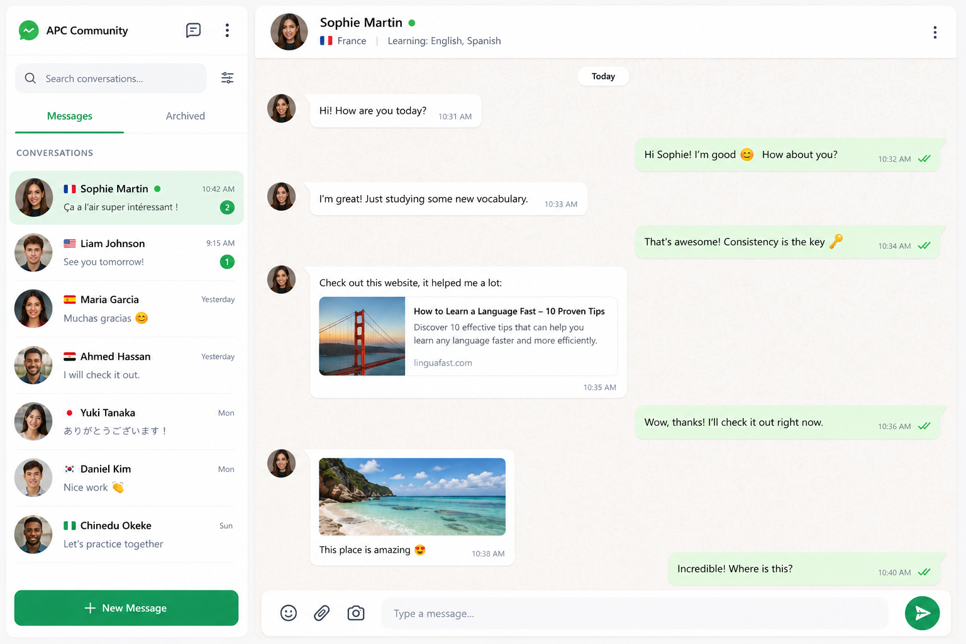Image resolution: width=966 pixels, height=644 pixels.
Task: Click the Today date chip
Action: pyautogui.click(x=603, y=76)
